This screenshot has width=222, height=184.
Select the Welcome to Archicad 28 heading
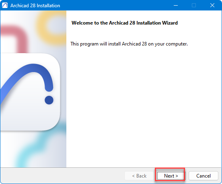tap(125, 23)
